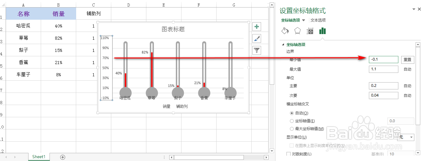Screen dimensions: 425x161
Task: Select the Size & Properties icon
Action: (x=310, y=31)
